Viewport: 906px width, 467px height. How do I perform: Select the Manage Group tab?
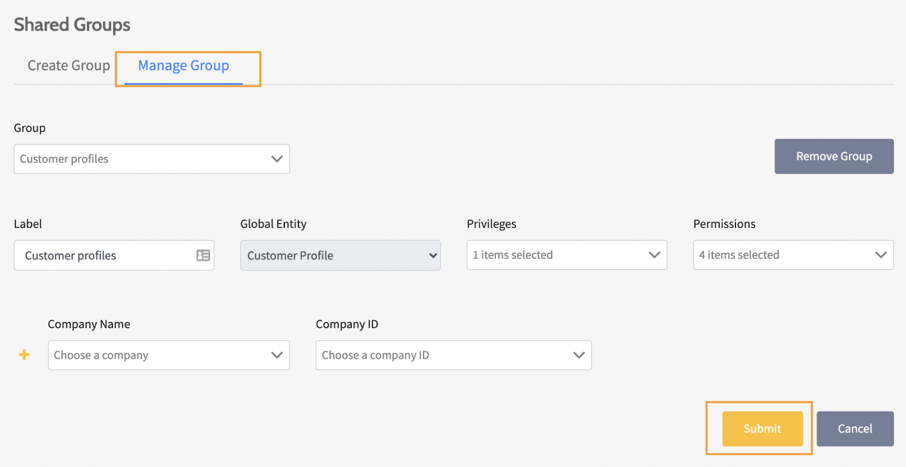point(183,66)
